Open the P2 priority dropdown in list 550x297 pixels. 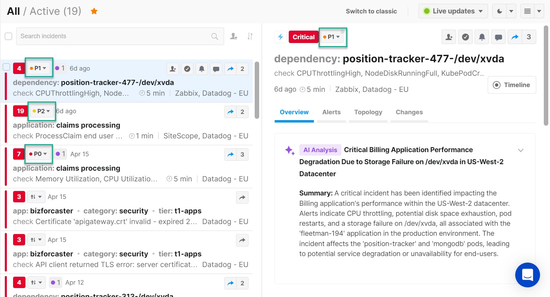(42, 111)
